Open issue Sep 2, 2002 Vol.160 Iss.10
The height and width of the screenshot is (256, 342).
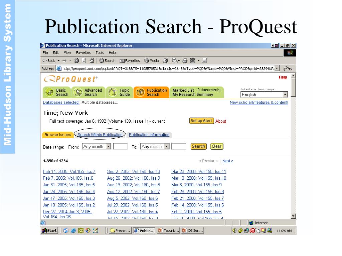pos(134,172)
